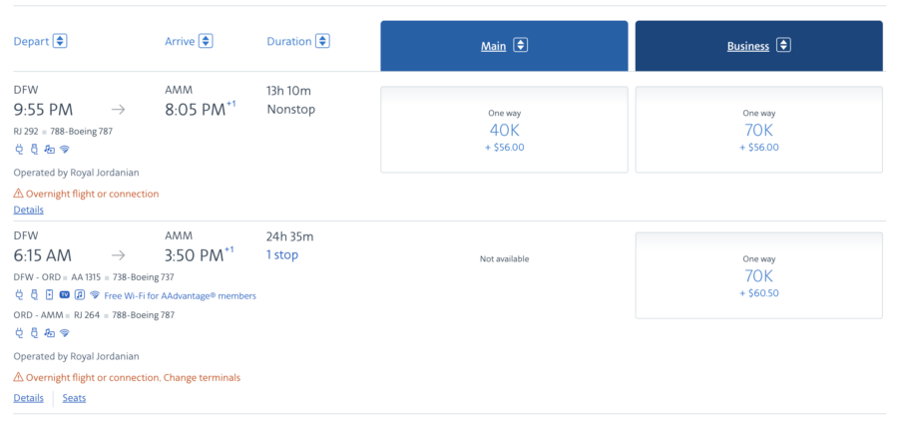Viewport: 898px width, 421px height.
Task: Open Details for the 6:15 AM flight
Action: [29, 397]
